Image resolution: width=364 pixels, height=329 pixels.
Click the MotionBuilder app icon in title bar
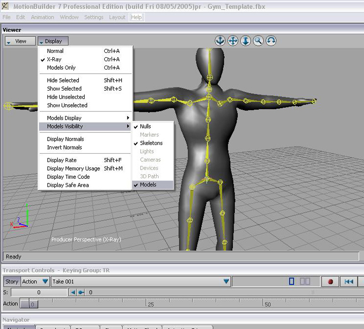tap(6, 6)
